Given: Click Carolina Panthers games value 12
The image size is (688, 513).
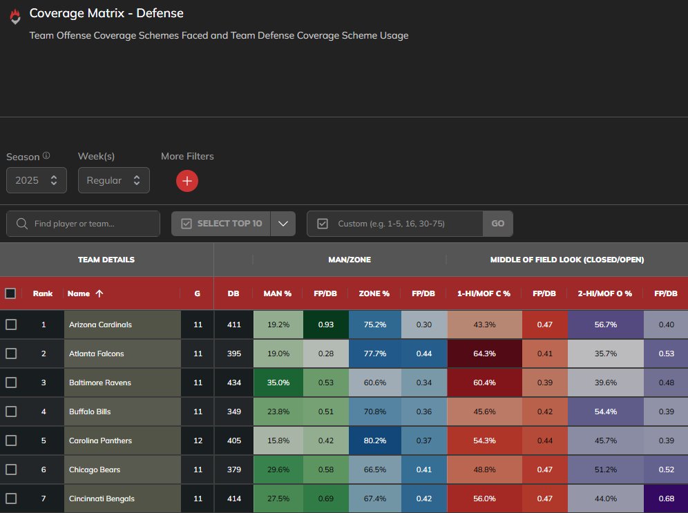Looking at the screenshot, I should (198, 441).
